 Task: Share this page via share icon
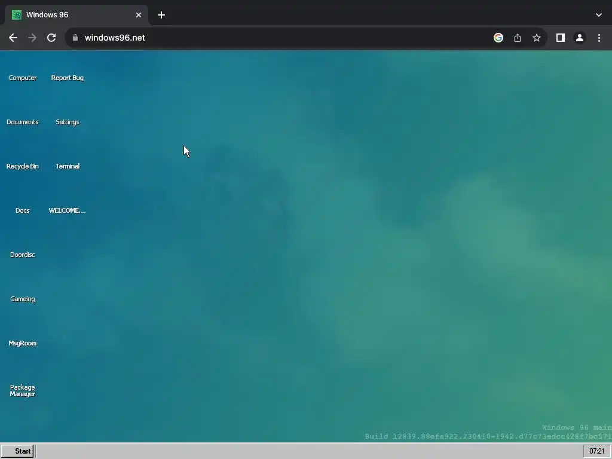[518, 38]
